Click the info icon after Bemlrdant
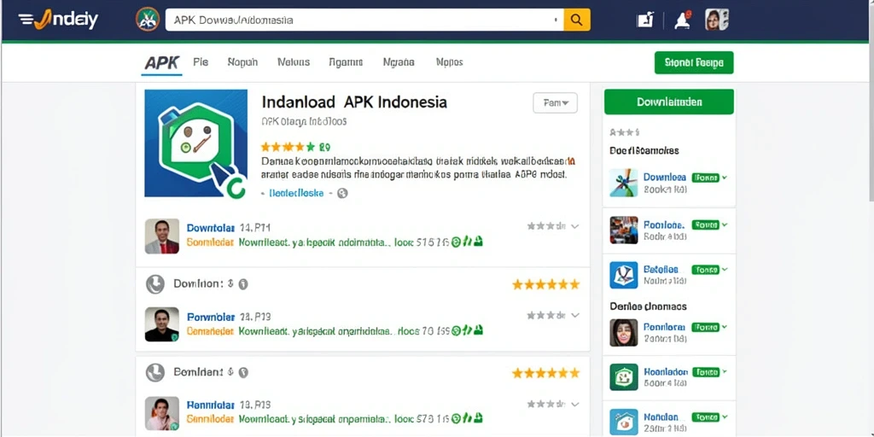The width and height of the screenshot is (874, 437). (x=243, y=372)
